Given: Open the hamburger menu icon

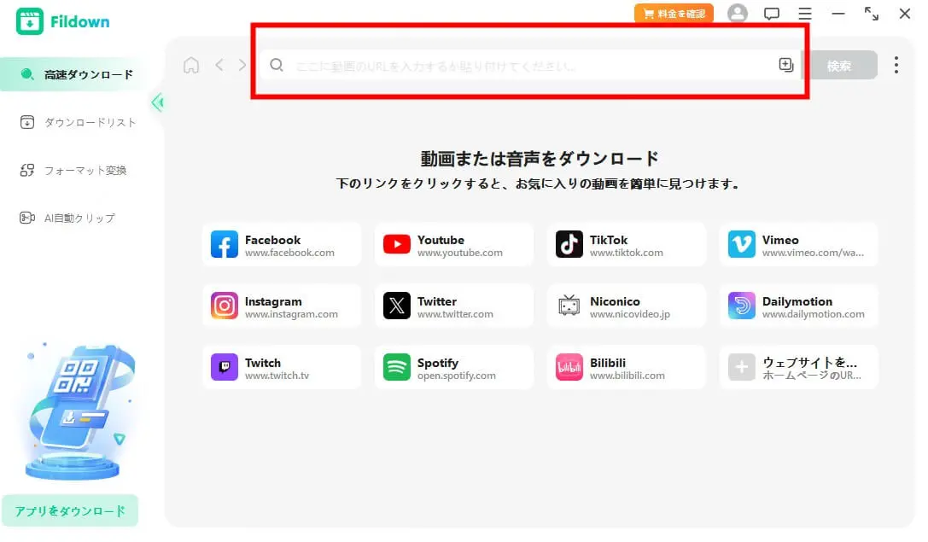Looking at the screenshot, I should click(805, 14).
